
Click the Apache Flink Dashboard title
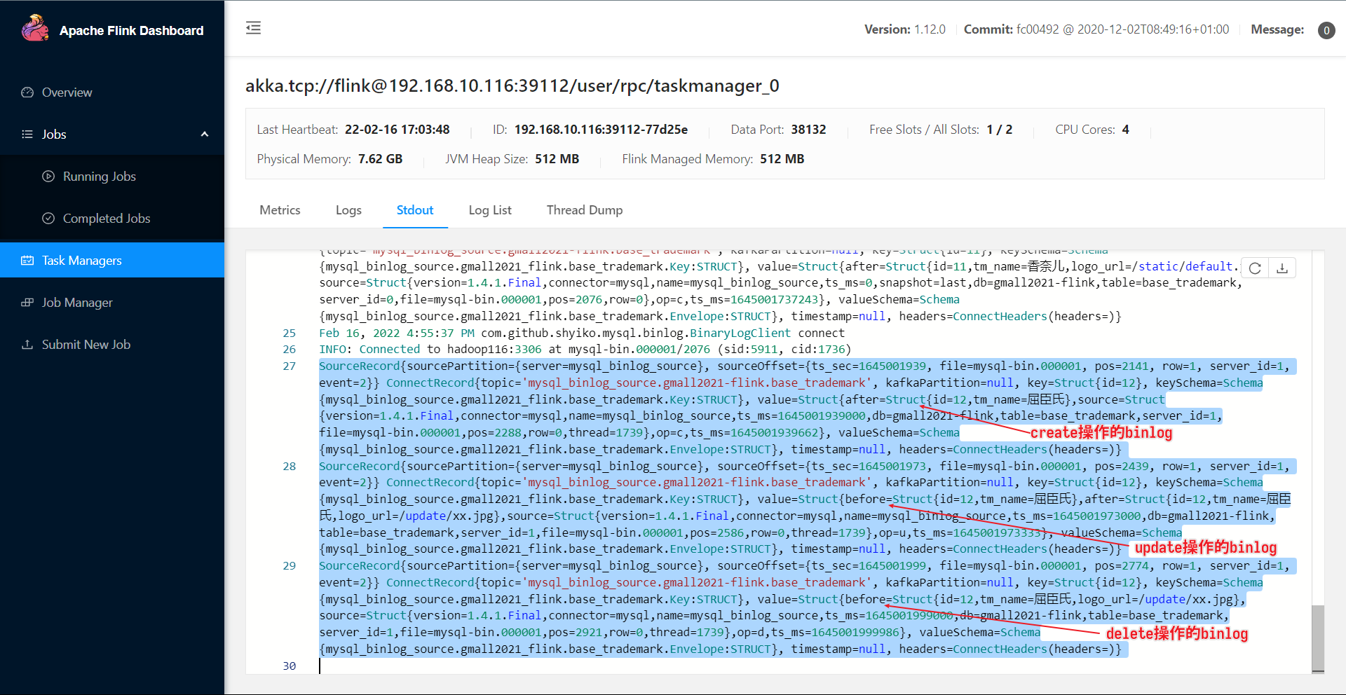[x=131, y=31]
